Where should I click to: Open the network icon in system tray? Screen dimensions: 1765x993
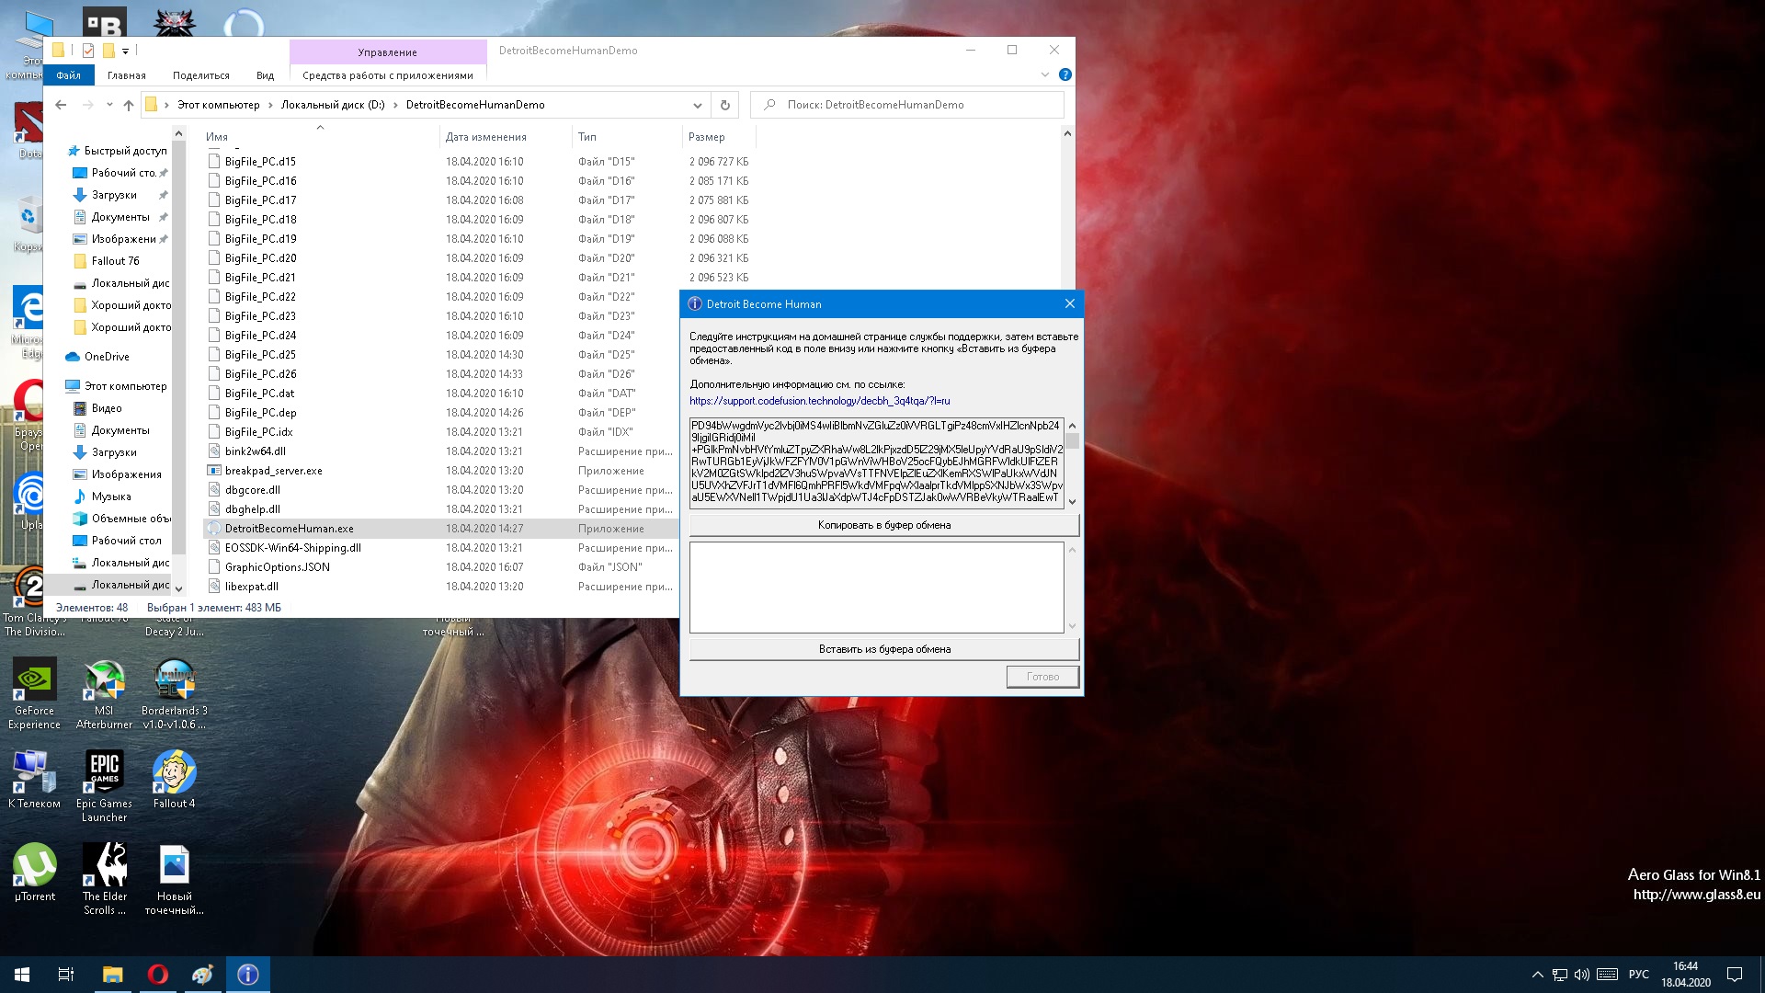[x=1559, y=975]
